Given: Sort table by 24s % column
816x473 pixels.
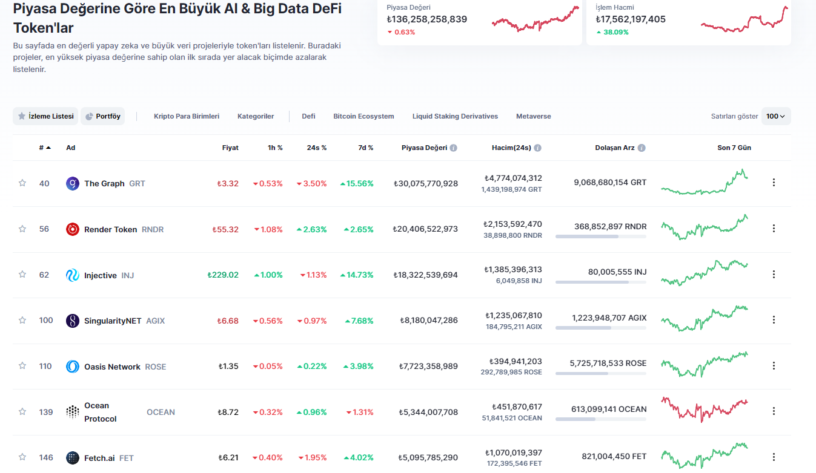Looking at the screenshot, I should [317, 148].
